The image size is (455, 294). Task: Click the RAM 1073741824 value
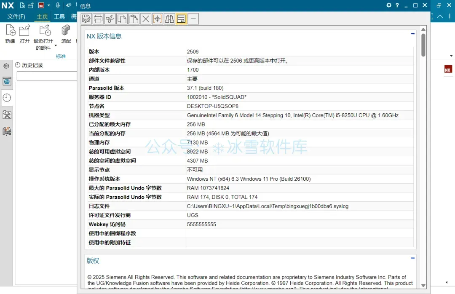208,188
